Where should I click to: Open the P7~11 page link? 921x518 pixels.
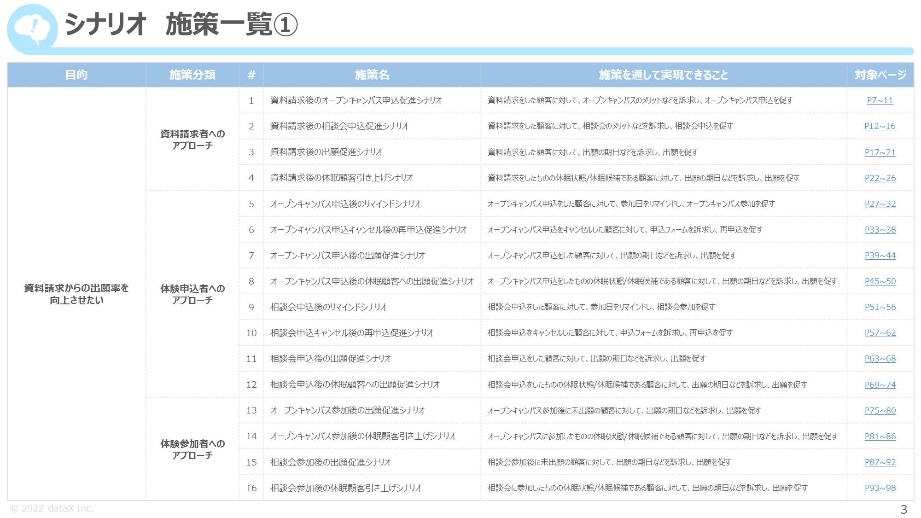click(x=880, y=100)
